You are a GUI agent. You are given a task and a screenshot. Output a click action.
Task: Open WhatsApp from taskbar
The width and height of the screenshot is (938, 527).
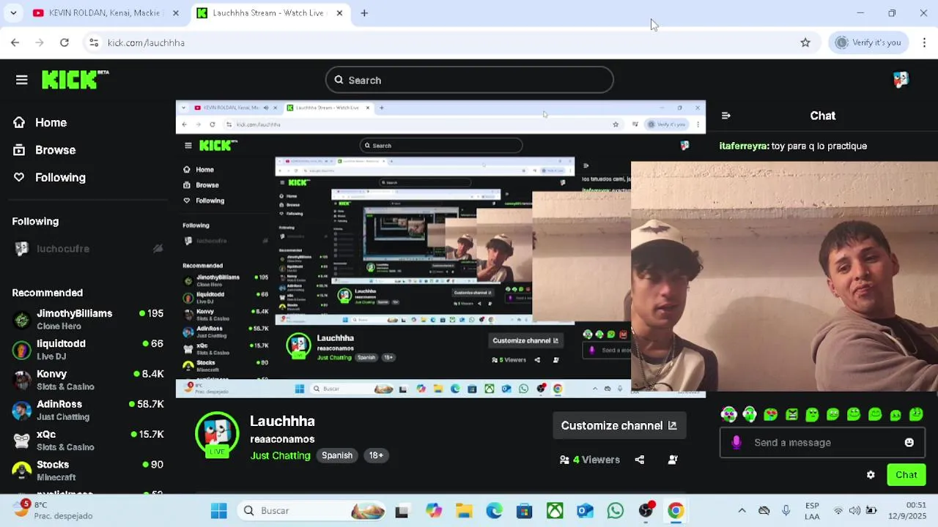coord(615,510)
